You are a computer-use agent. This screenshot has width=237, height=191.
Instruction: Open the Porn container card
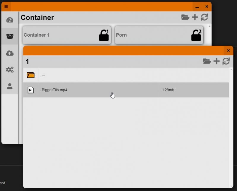tap(159, 35)
